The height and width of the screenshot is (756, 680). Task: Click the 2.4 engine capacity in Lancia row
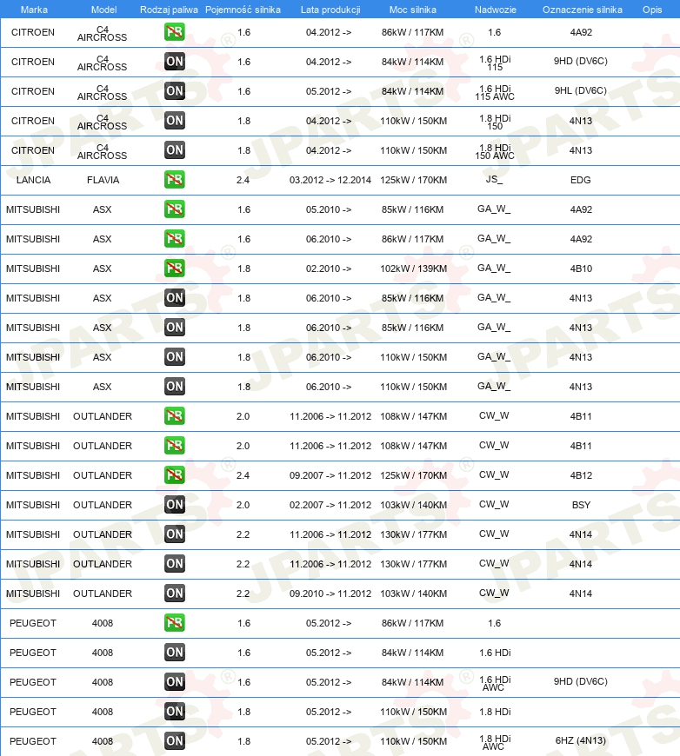pos(243,180)
